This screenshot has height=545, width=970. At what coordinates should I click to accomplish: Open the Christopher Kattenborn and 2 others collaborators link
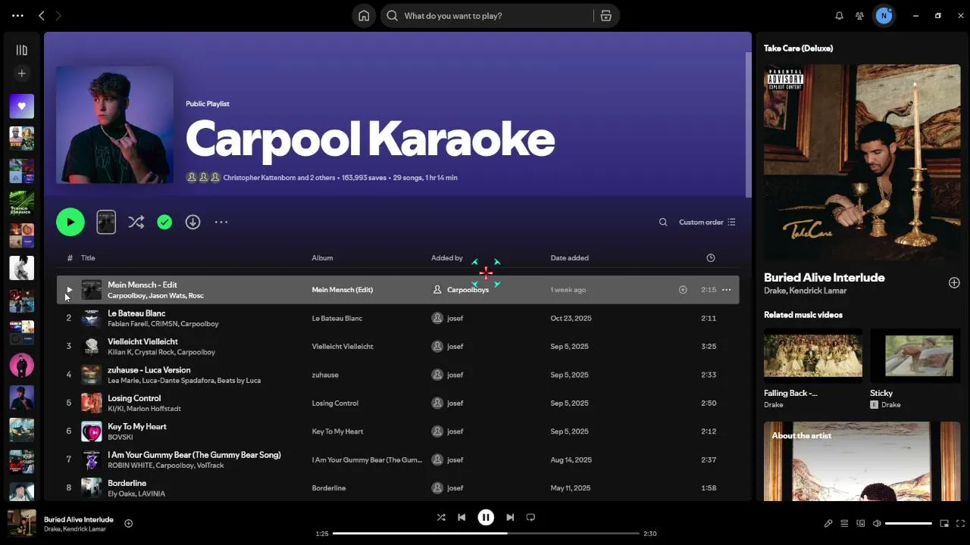click(x=279, y=178)
